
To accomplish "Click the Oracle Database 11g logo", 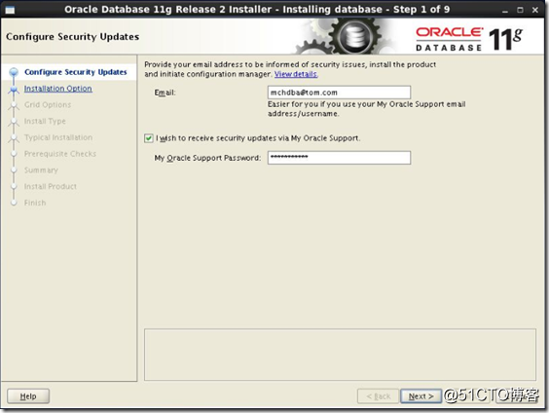I will (x=469, y=39).
